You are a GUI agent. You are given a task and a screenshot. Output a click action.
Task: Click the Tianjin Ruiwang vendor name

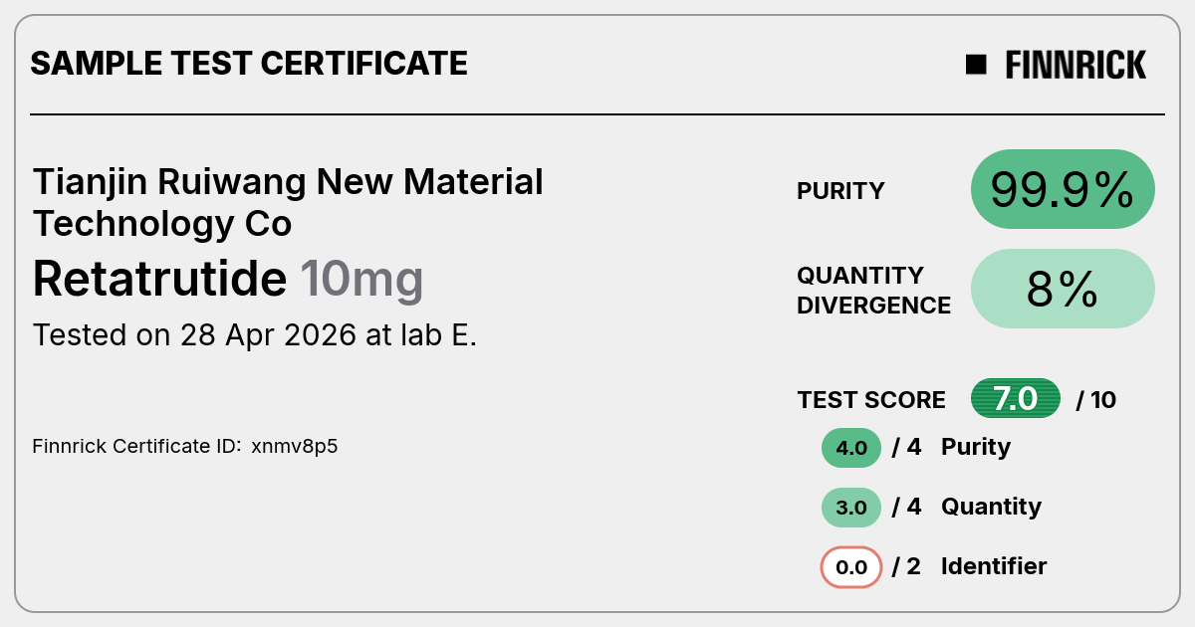(x=289, y=203)
